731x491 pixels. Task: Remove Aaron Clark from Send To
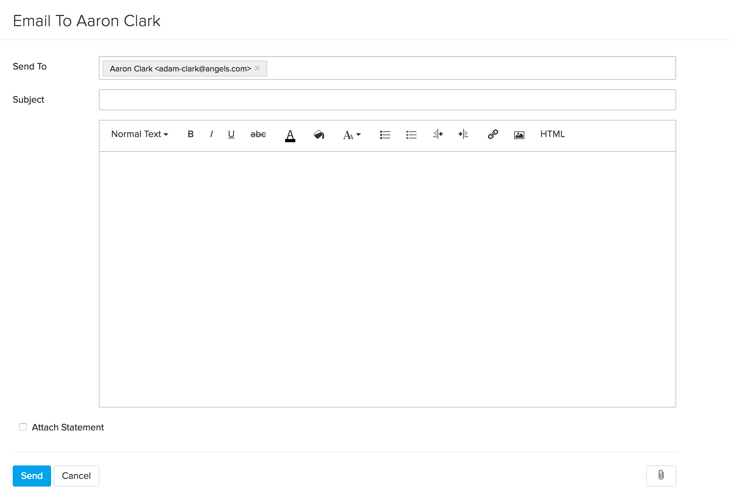[x=258, y=69]
